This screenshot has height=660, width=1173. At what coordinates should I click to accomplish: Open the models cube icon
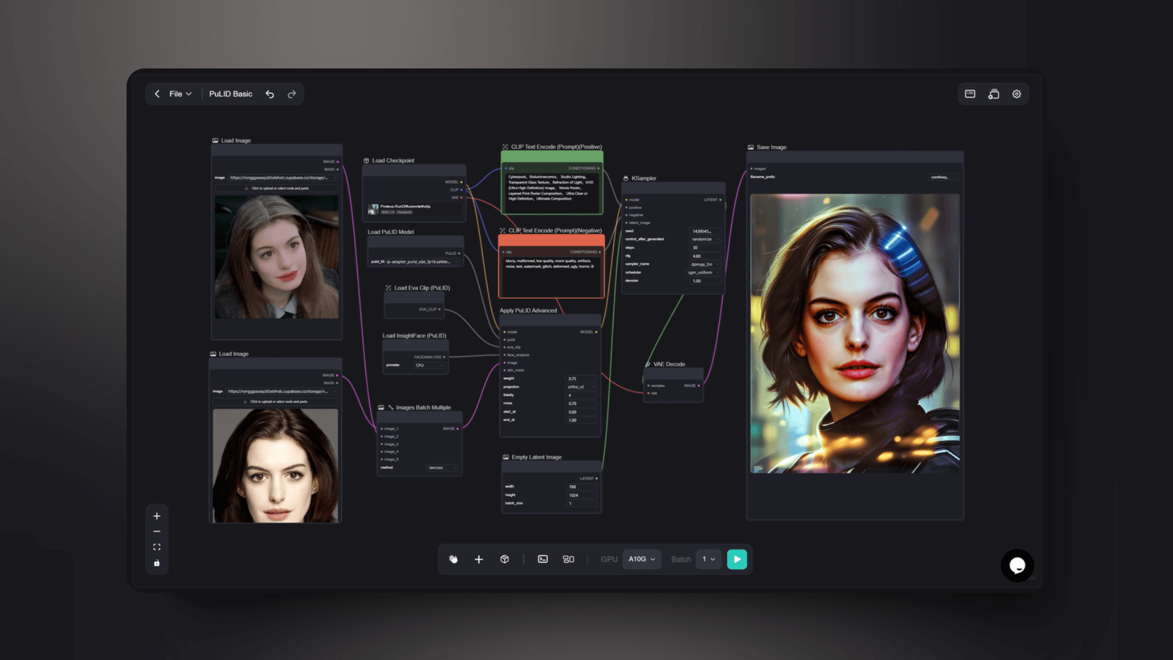(x=505, y=559)
